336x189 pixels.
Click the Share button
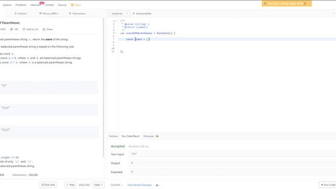coord(48,29)
